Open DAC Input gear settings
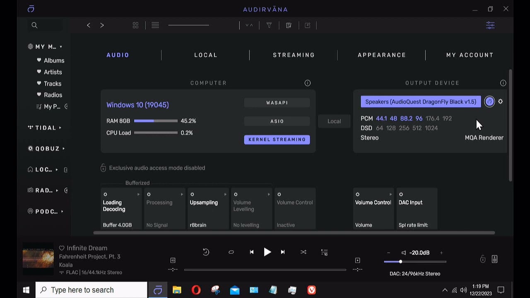 [x=401, y=194]
